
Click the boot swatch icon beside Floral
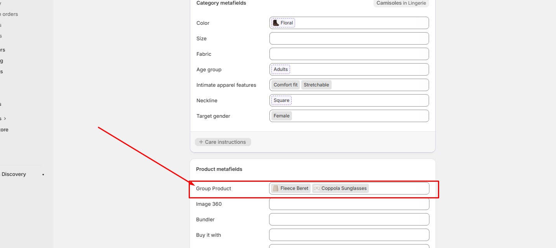click(276, 23)
